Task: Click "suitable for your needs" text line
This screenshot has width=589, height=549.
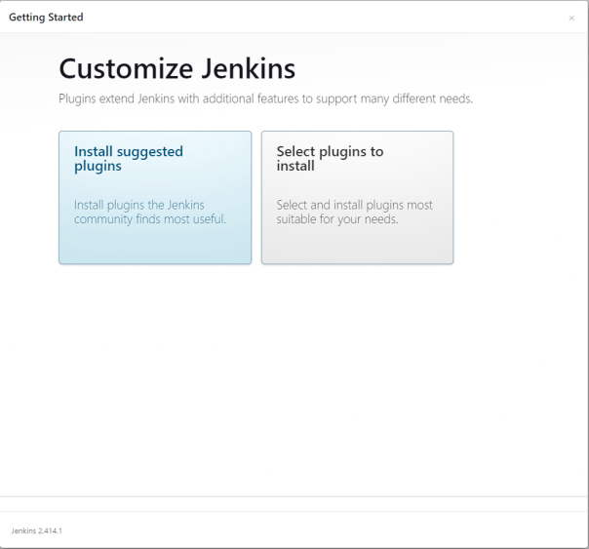Action: pos(337,219)
